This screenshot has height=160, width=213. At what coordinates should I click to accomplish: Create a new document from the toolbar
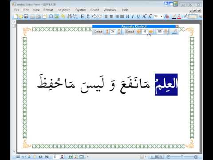tap(16, 16)
